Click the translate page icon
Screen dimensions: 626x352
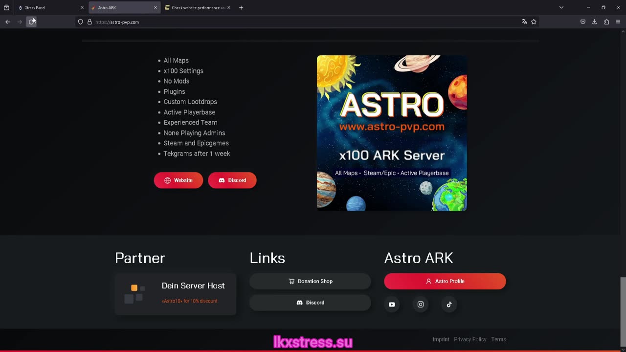coord(524,22)
